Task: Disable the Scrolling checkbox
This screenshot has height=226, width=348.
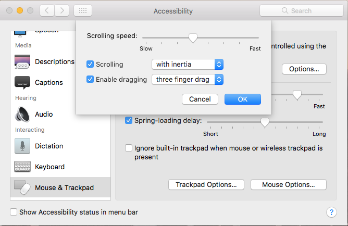Action: (x=90, y=65)
